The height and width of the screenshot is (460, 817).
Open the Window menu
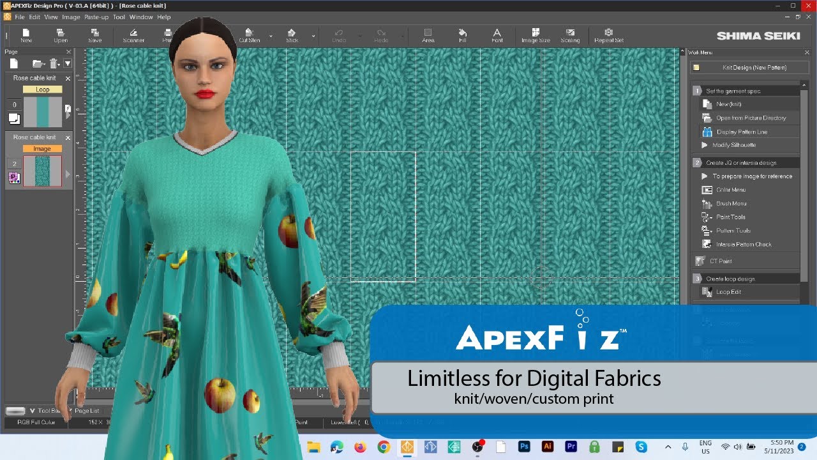tap(141, 17)
